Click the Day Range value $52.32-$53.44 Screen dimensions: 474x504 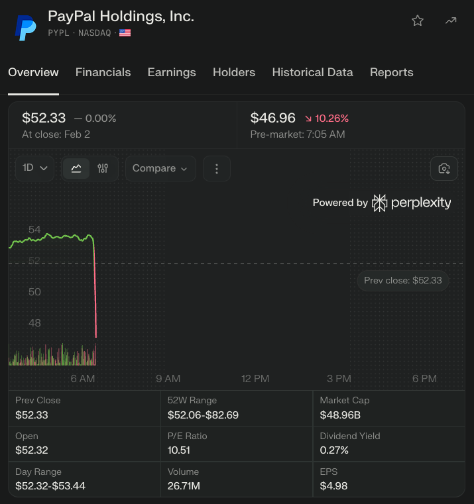(x=50, y=485)
